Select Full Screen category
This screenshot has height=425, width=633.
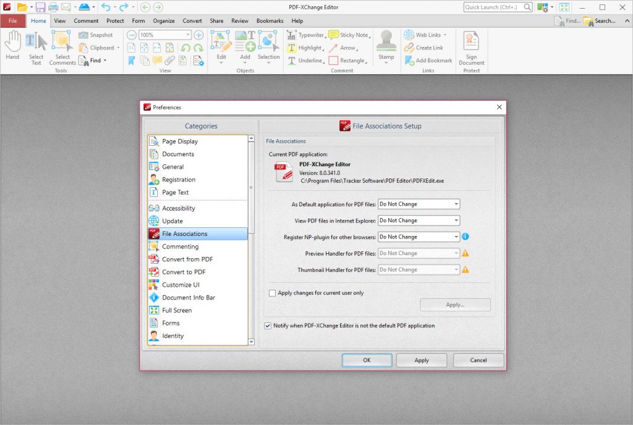198,311
